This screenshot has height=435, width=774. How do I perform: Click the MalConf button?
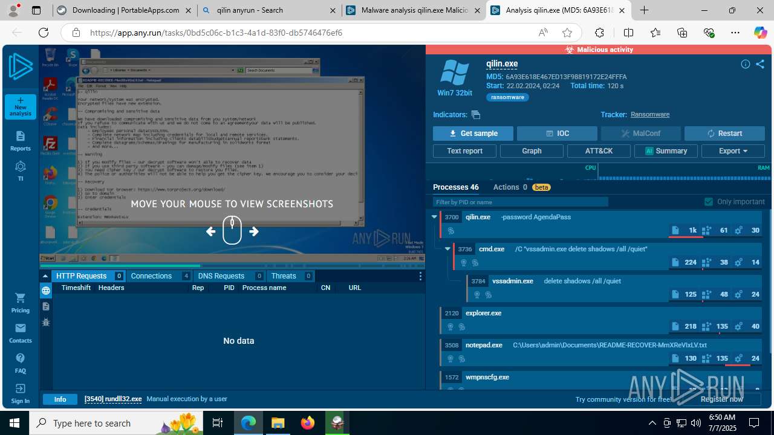coord(640,134)
